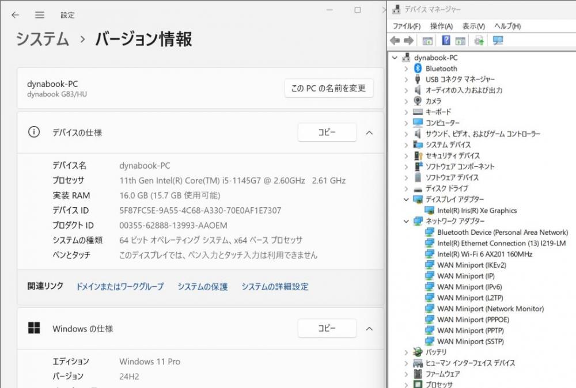Click the device specifications info icon

point(34,132)
